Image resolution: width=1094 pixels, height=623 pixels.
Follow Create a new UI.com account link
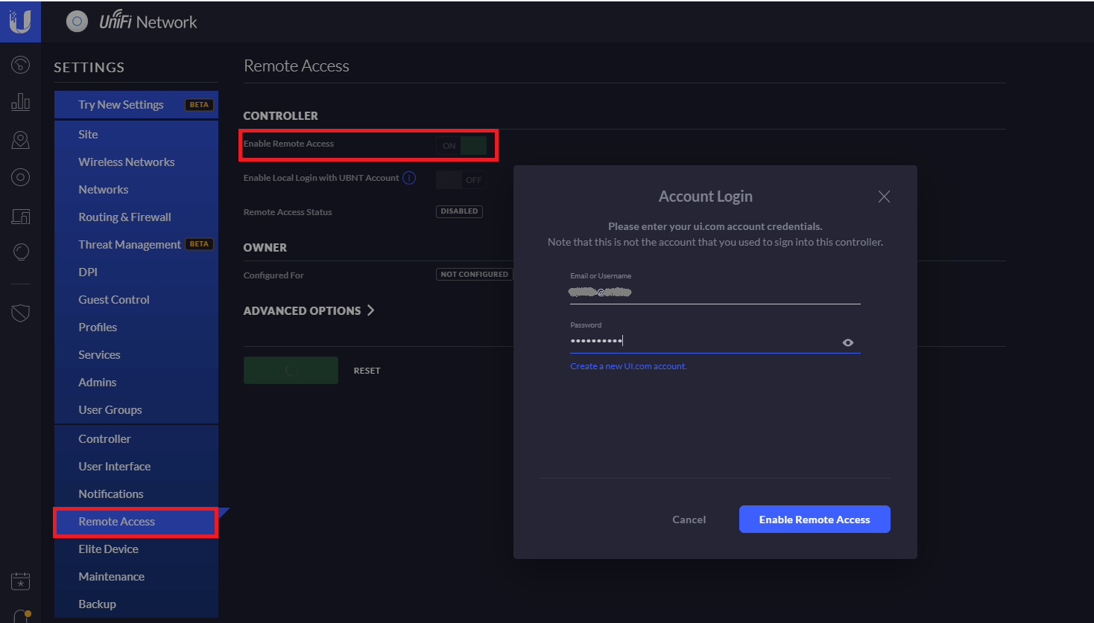point(628,366)
